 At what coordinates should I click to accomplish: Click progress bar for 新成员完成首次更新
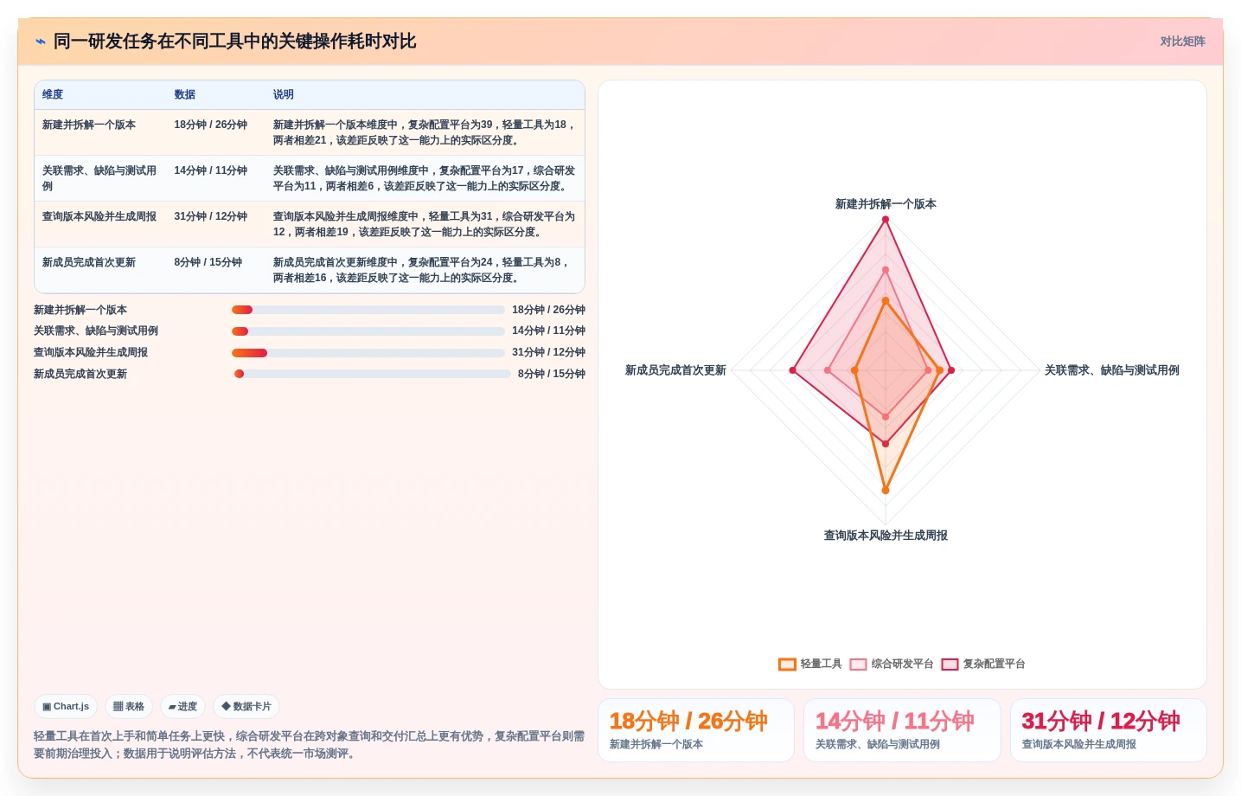(x=373, y=374)
